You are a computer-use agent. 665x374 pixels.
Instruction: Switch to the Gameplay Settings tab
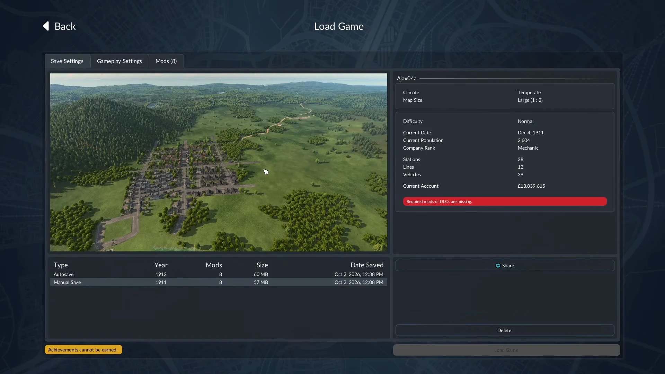point(119,61)
